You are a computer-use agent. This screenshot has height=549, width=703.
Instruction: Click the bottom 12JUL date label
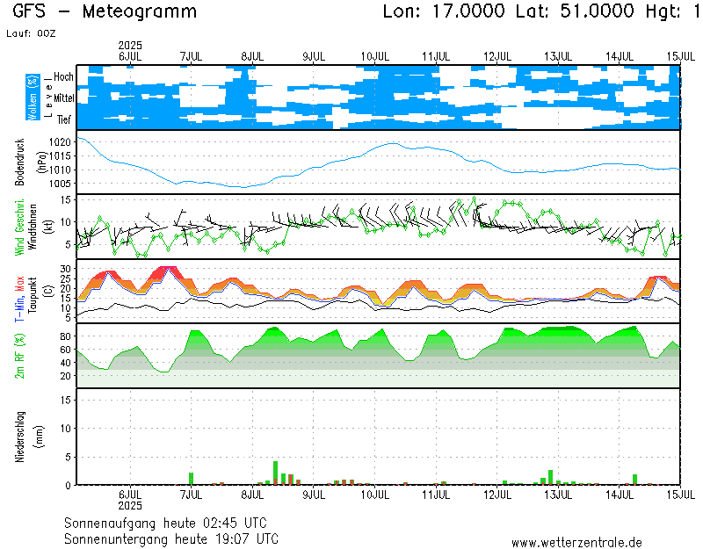(497, 495)
